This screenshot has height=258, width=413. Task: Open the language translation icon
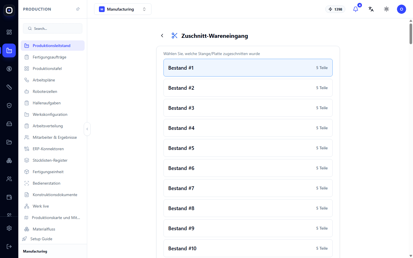coord(371,9)
